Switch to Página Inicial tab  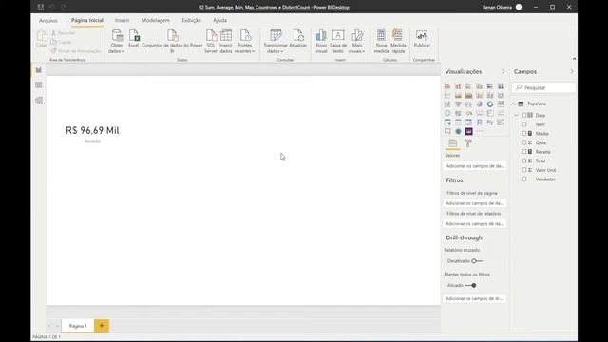pos(87,20)
